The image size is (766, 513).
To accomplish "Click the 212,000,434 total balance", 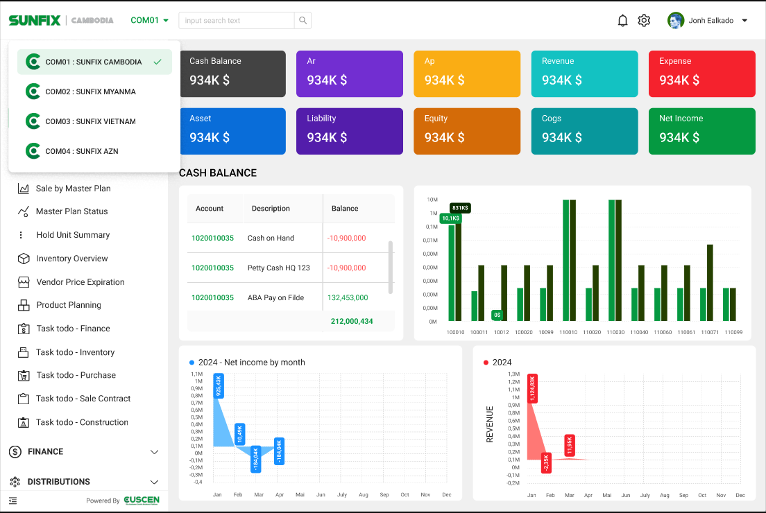I will (352, 321).
